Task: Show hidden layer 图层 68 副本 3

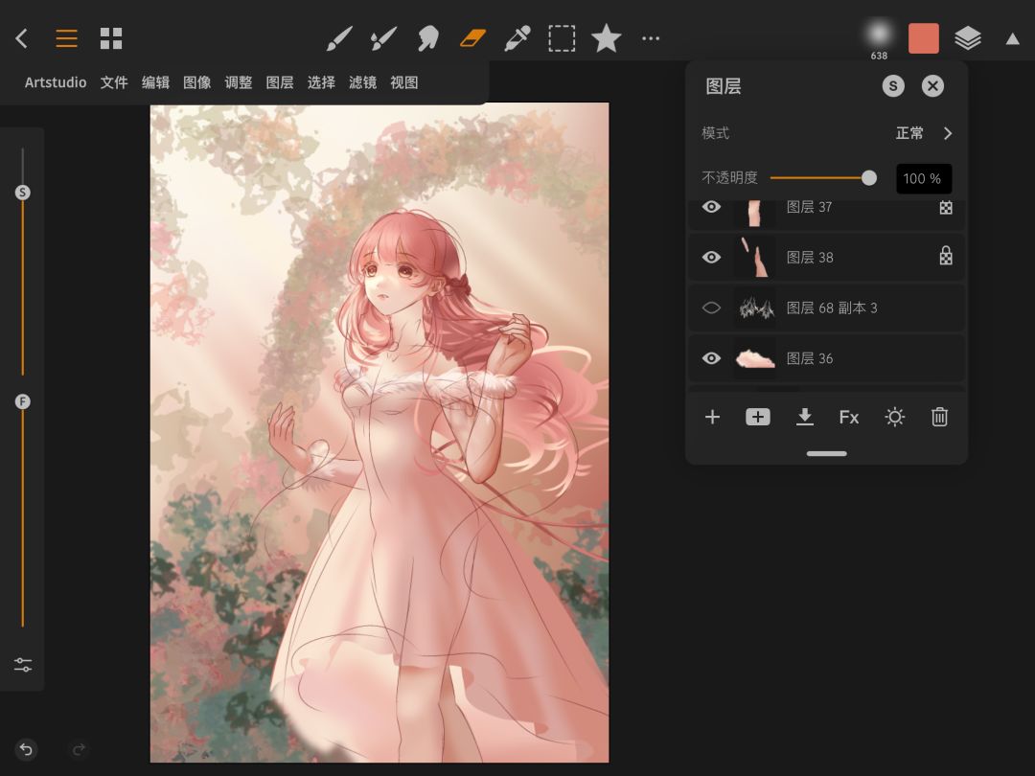Action: coord(711,308)
